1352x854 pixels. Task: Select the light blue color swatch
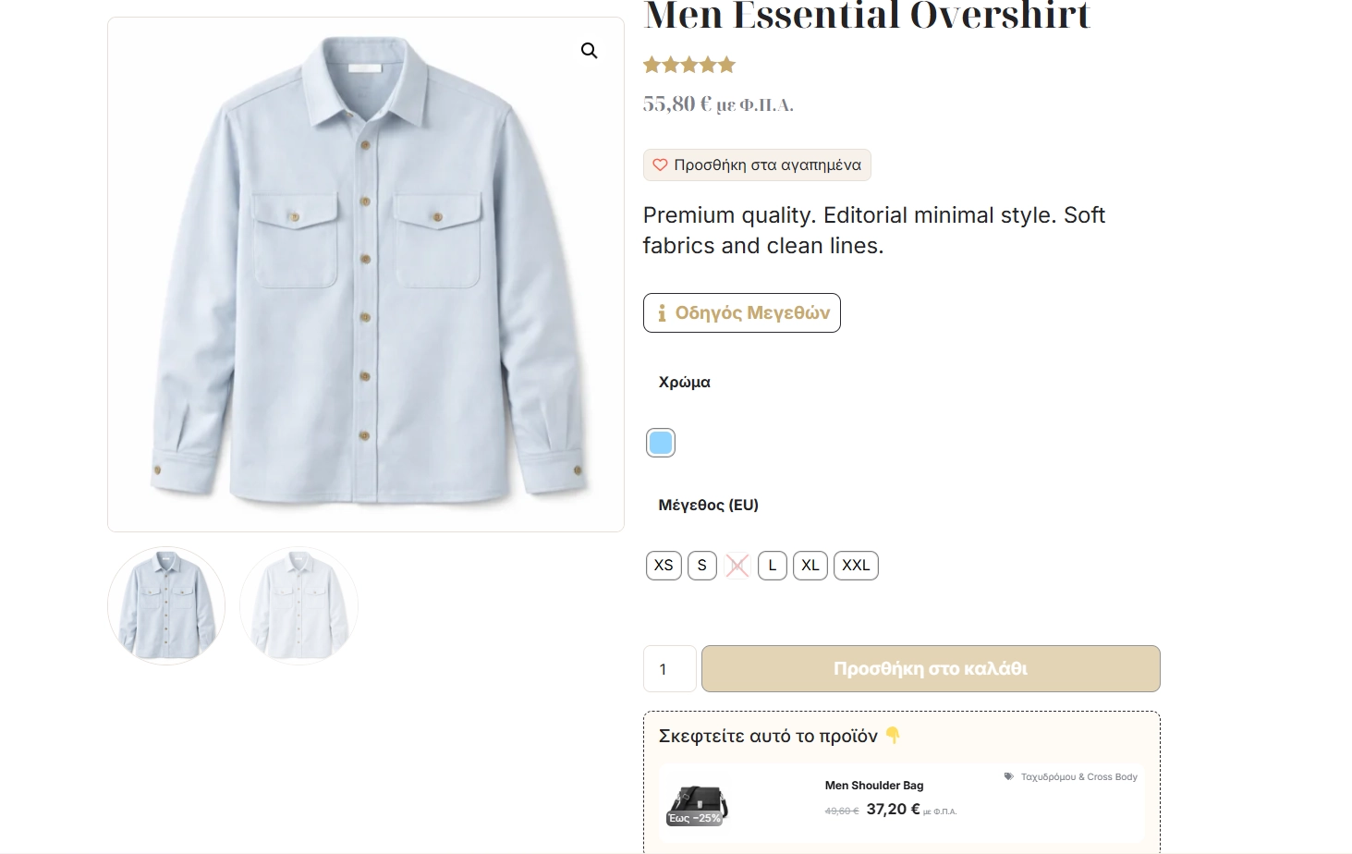click(661, 444)
